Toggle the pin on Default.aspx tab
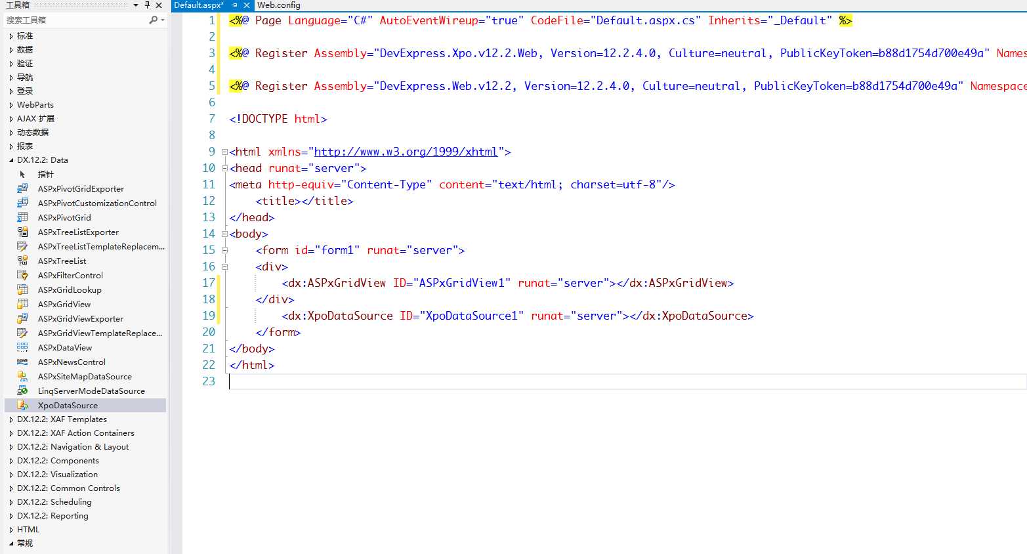The width and height of the screenshot is (1027, 554). pos(235,5)
